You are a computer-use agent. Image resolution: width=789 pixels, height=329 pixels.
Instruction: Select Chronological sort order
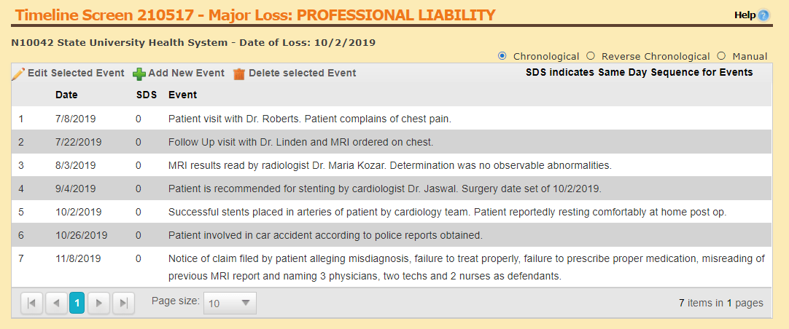[502, 56]
